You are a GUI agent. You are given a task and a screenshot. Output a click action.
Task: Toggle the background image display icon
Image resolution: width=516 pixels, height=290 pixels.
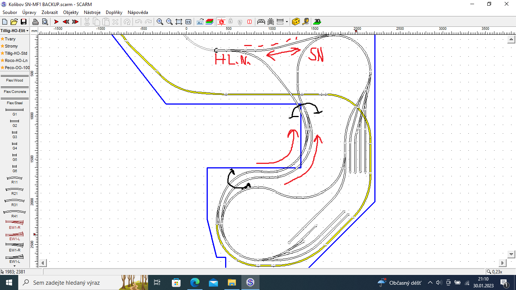pos(200,22)
